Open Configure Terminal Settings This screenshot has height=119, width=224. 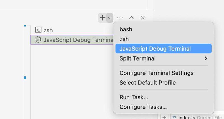157,73
